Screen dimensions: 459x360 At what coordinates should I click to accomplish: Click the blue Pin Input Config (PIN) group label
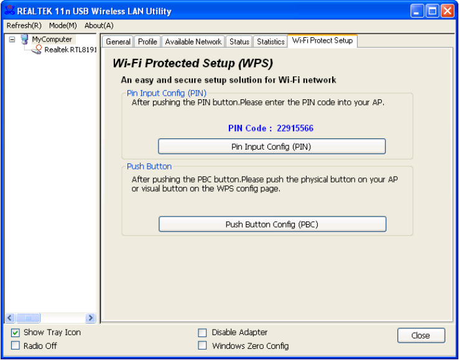click(x=166, y=93)
